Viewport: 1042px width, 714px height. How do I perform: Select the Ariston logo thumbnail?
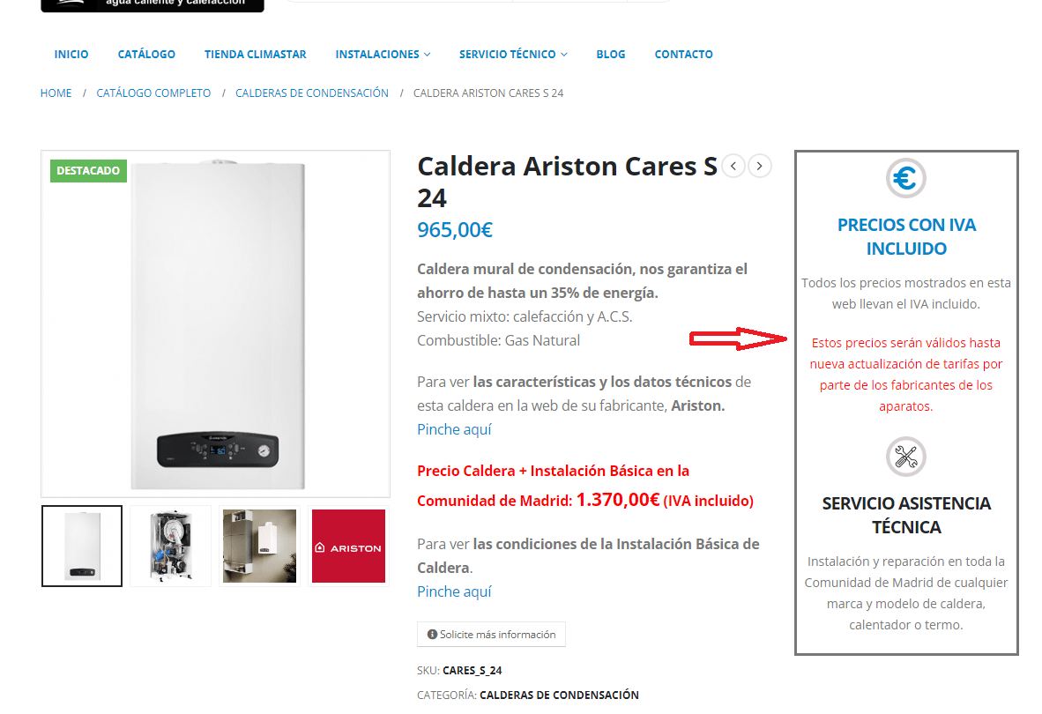click(348, 546)
